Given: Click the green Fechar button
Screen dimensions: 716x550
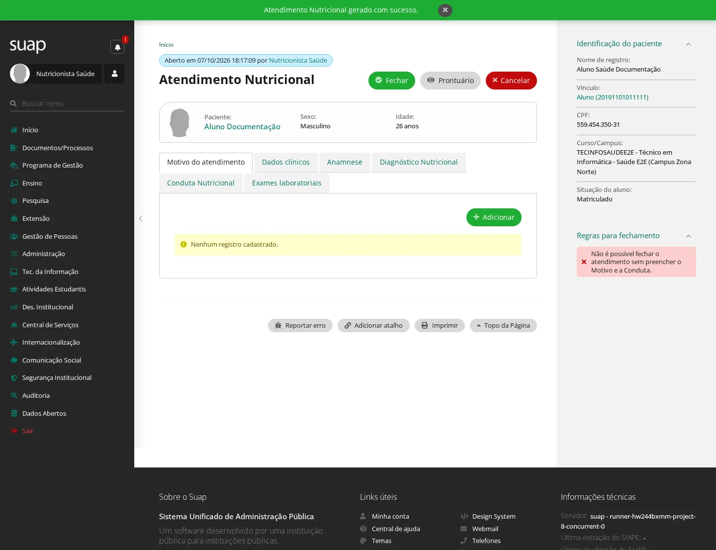Looking at the screenshot, I should [392, 81].
